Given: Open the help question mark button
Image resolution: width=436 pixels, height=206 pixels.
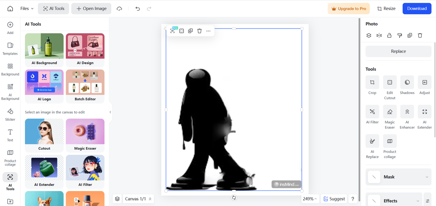Looking at the screenshot, I should point(353,199).
